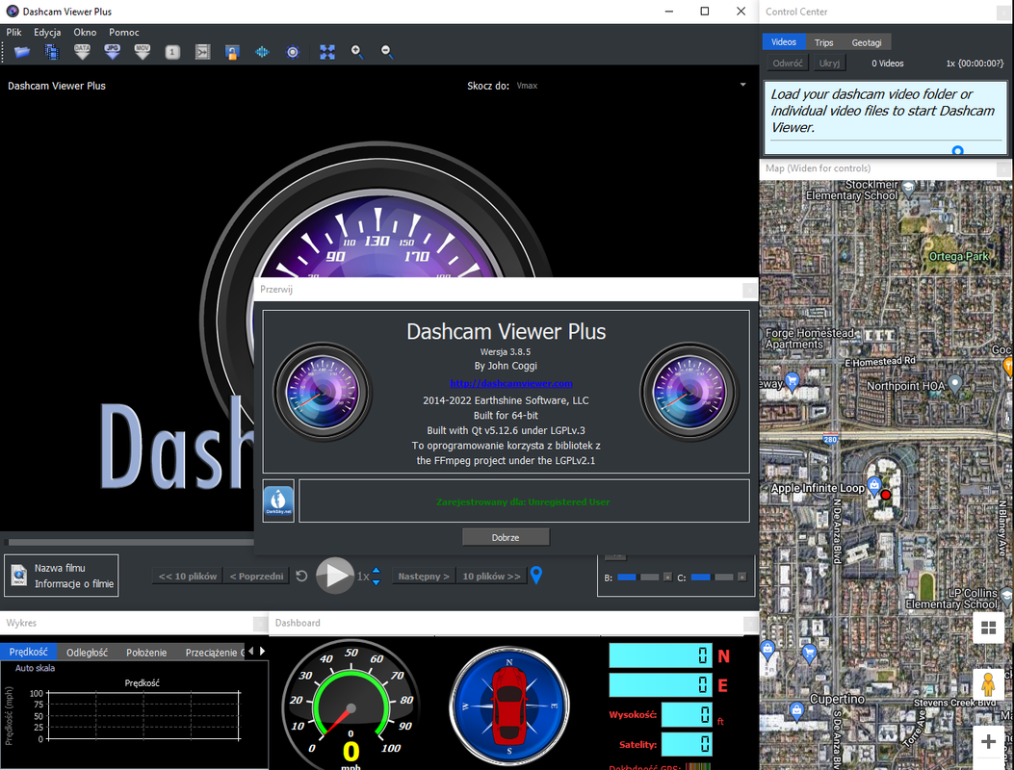Go to previous file with '< Poprzedni'
1014x770 pixels.
256,576
